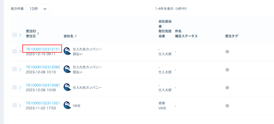The image size is (274, 124).
Task: Open the 10件 display count dropdown
Action: click(x=38, y=9)
